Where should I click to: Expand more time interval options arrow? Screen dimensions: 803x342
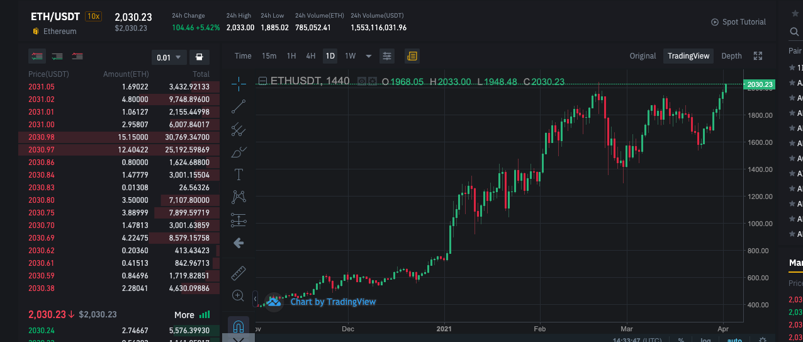click(x=369, y=56)
